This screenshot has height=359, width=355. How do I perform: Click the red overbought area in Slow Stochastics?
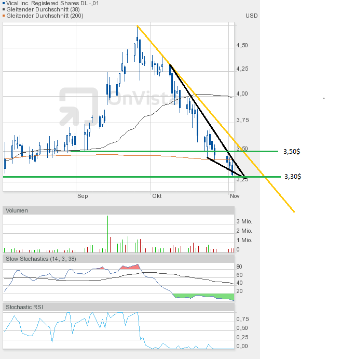click(x=131, y=268)
